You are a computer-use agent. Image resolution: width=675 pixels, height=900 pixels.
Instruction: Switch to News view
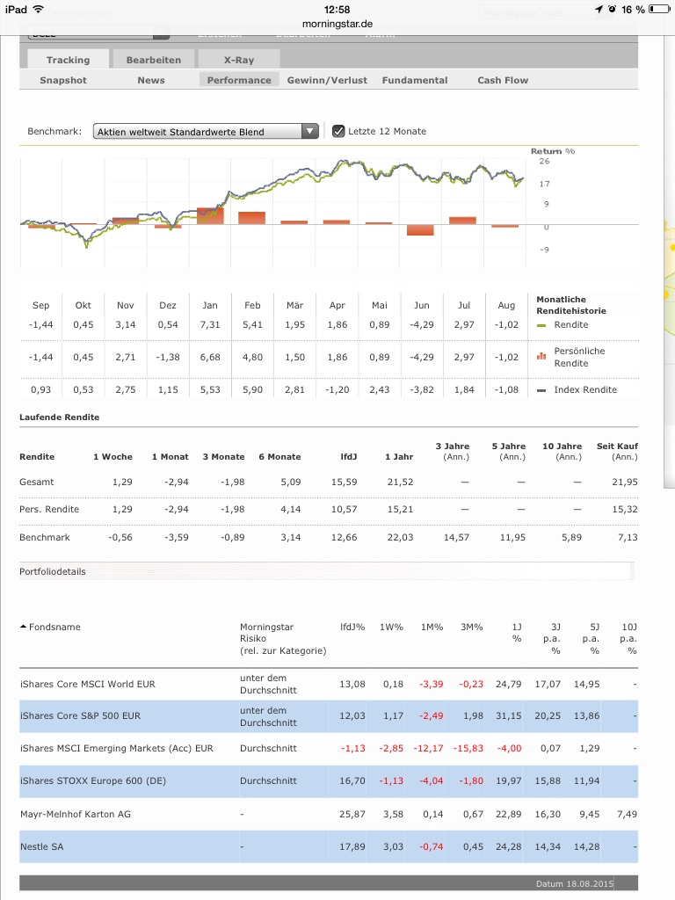coord(151,80)
